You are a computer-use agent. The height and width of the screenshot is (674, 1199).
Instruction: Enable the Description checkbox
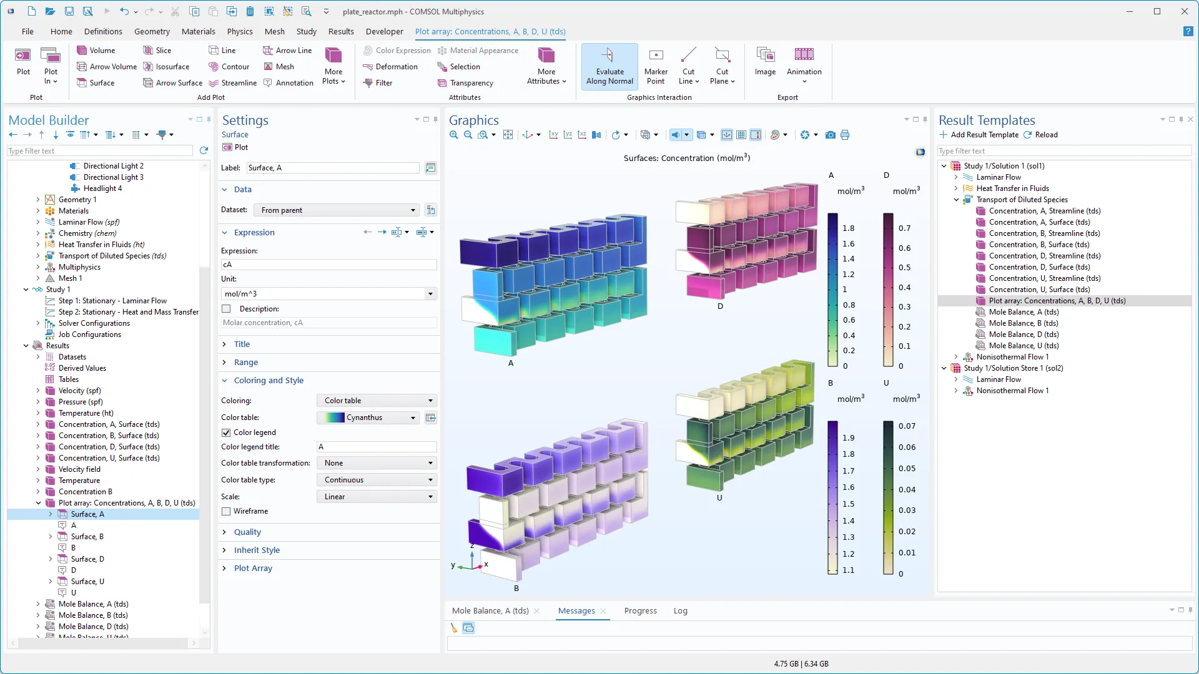226,309
